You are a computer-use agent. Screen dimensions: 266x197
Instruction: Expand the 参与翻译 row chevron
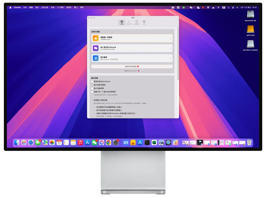tap(171, 58)
